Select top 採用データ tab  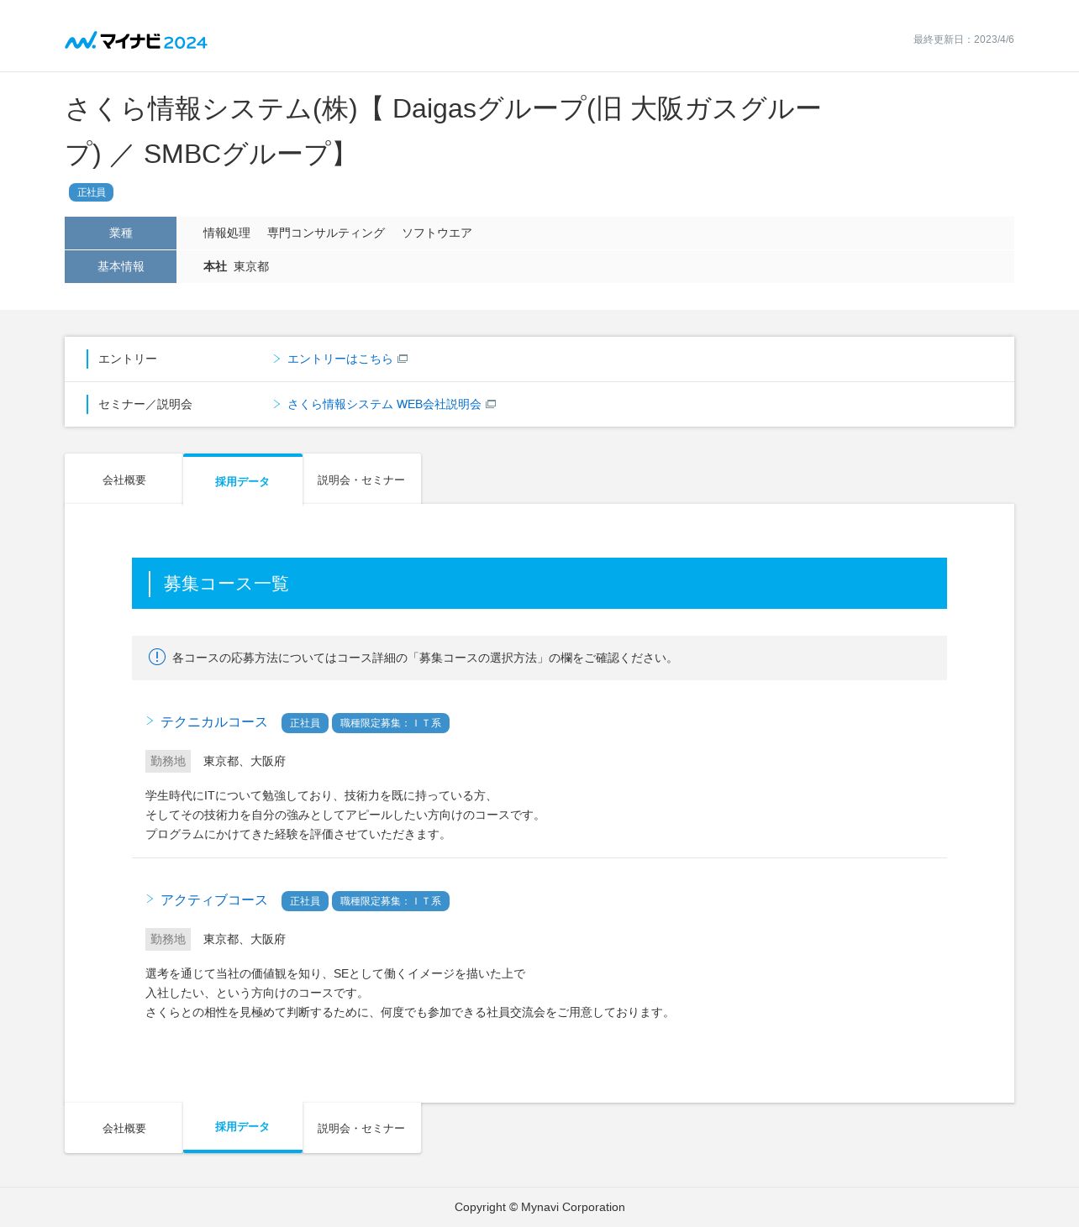(242, 480)
